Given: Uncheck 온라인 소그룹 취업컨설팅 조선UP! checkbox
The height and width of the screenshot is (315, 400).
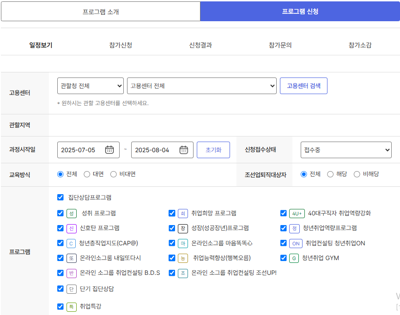Looking at the screenshot, I should pos(172,273).
